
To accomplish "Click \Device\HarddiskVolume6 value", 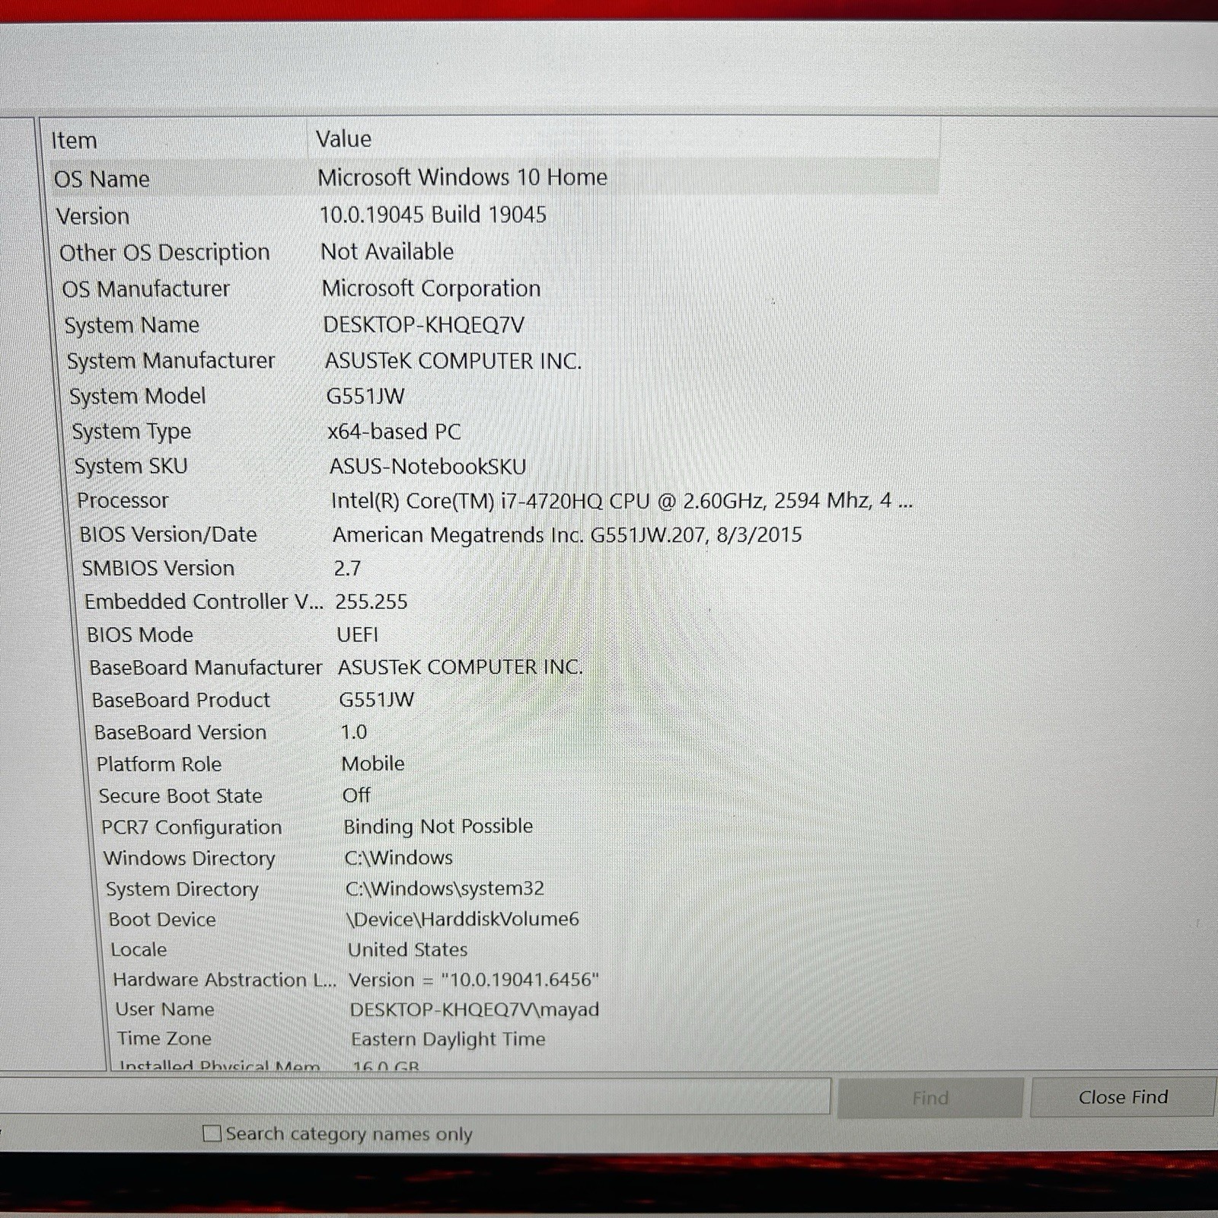I will click(x=463, y=920).
